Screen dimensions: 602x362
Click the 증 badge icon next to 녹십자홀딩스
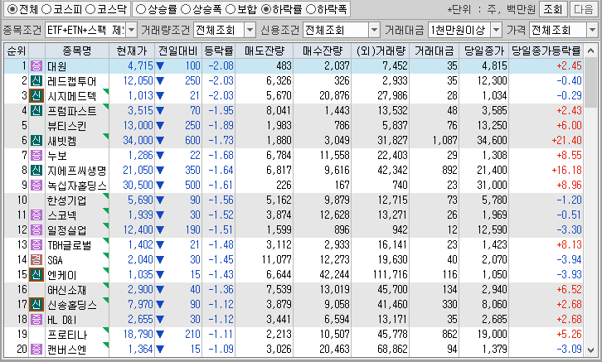36,186
